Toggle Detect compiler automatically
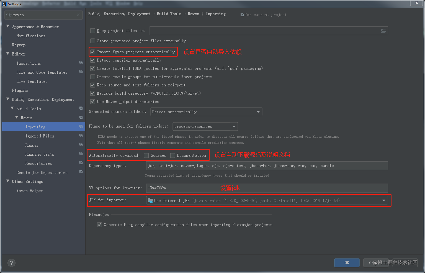Image resolution: width=425 pixels, height=273 pixels. (93, 60)
